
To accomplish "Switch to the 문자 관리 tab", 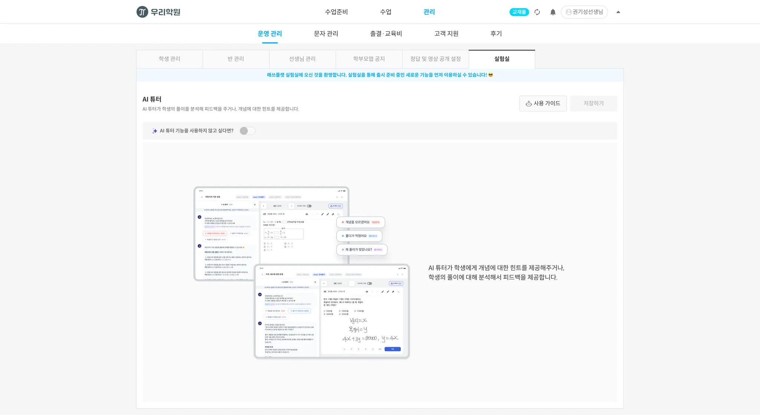I will click(x=326, y=33).
